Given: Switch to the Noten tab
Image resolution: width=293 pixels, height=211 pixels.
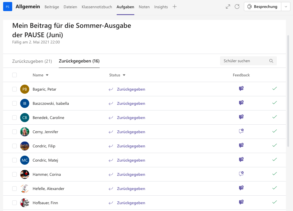Looking at the screenshot, I should coord(144,7).
